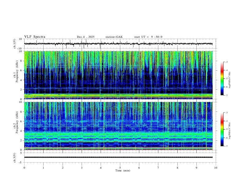Click the ch.2 spectrogram color scale bar
This screenshot has height=188, width=243.
pos(222,129)
